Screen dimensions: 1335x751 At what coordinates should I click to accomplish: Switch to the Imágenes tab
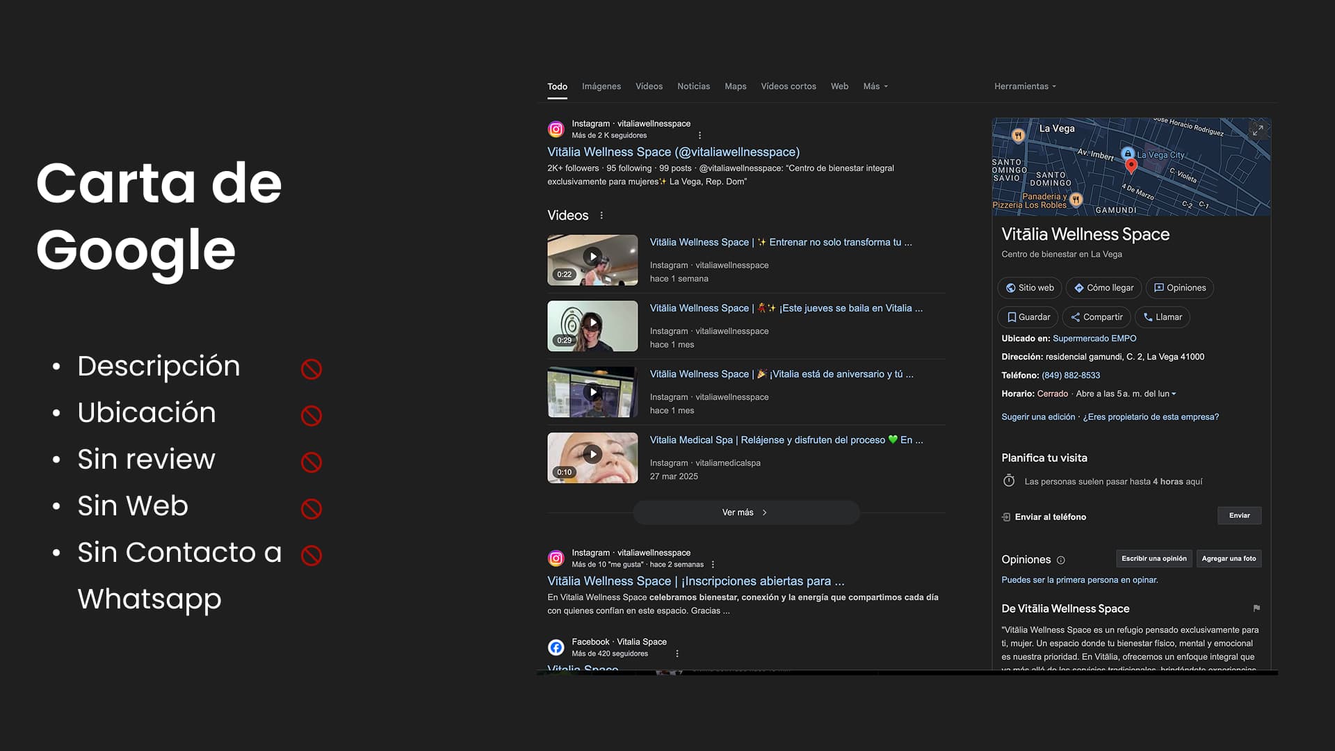[601, 86]
